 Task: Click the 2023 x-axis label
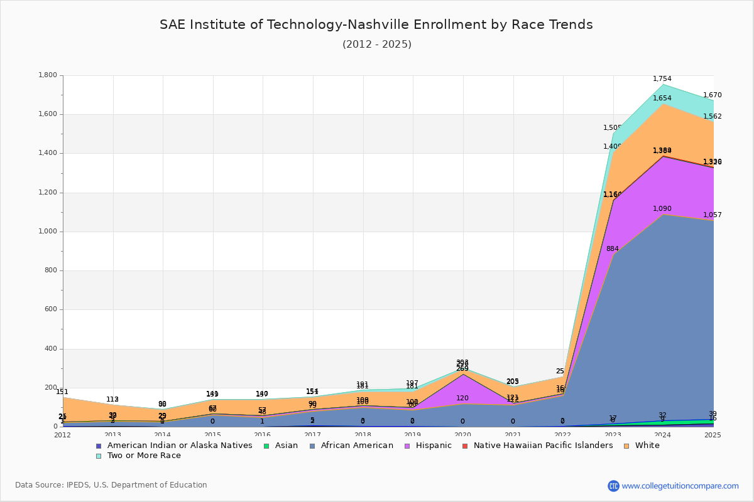tap(613, 435)
